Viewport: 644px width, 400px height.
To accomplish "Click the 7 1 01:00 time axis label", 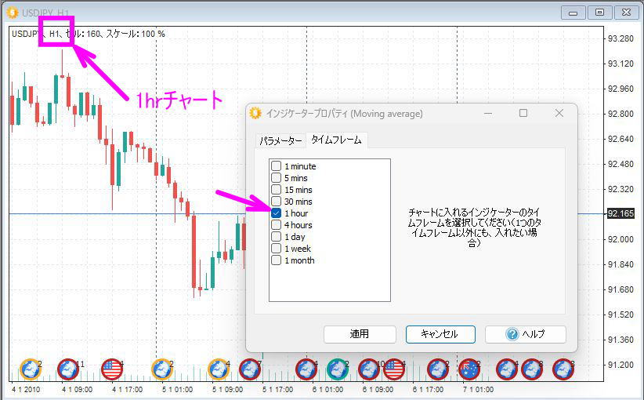I will pyautogui.click(x=478, y=389).
